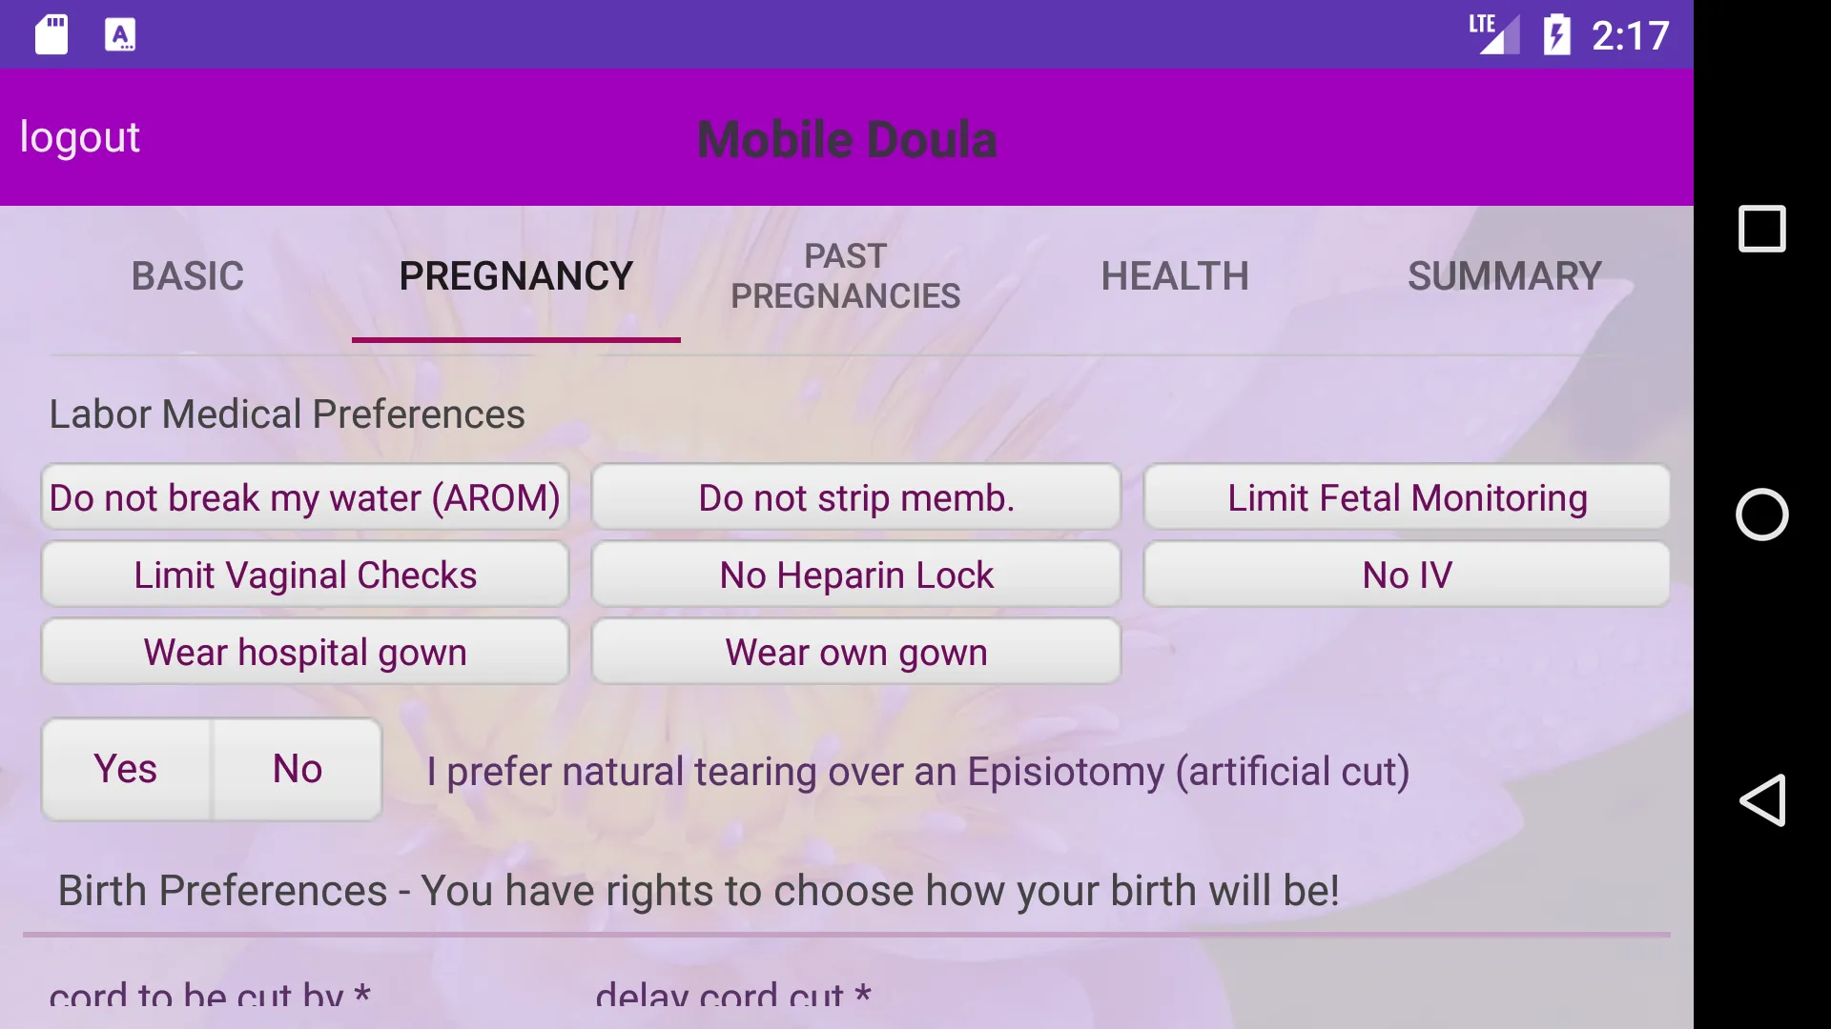Enable 'Wear own gown' preference
This screenshot has width=1831, height=1029.
click(855, 651)
